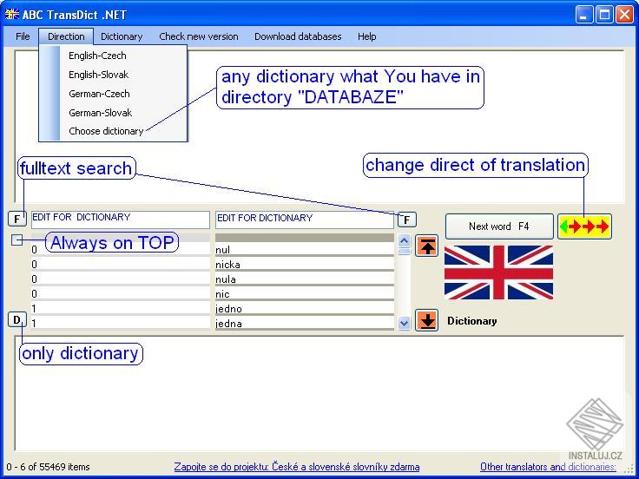Viewport: 639px width, 479px height.
Task: Select the 'jedno' translation row
Action: (x=305, y=308)
